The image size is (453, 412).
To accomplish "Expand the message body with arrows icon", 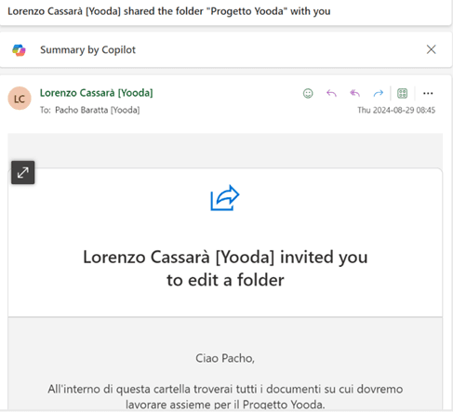I will [23, 173].
